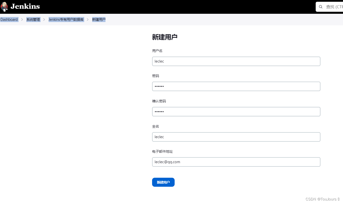The width and height of the screenshot is (343, 203).
Task: Click the 密码 password field
Action: click(x=236, y=86)
